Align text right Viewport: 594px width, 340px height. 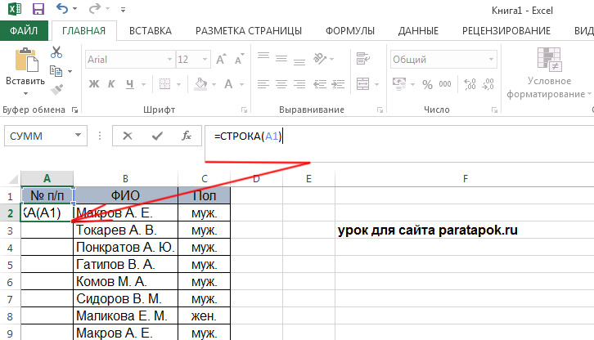coord(299,83)
